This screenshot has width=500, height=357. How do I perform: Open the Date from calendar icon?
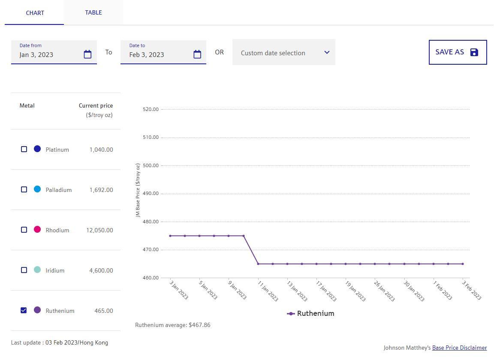(87, 54)
